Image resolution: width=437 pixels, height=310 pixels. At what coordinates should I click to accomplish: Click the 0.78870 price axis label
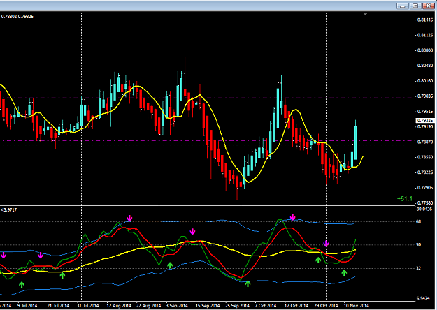425,142
